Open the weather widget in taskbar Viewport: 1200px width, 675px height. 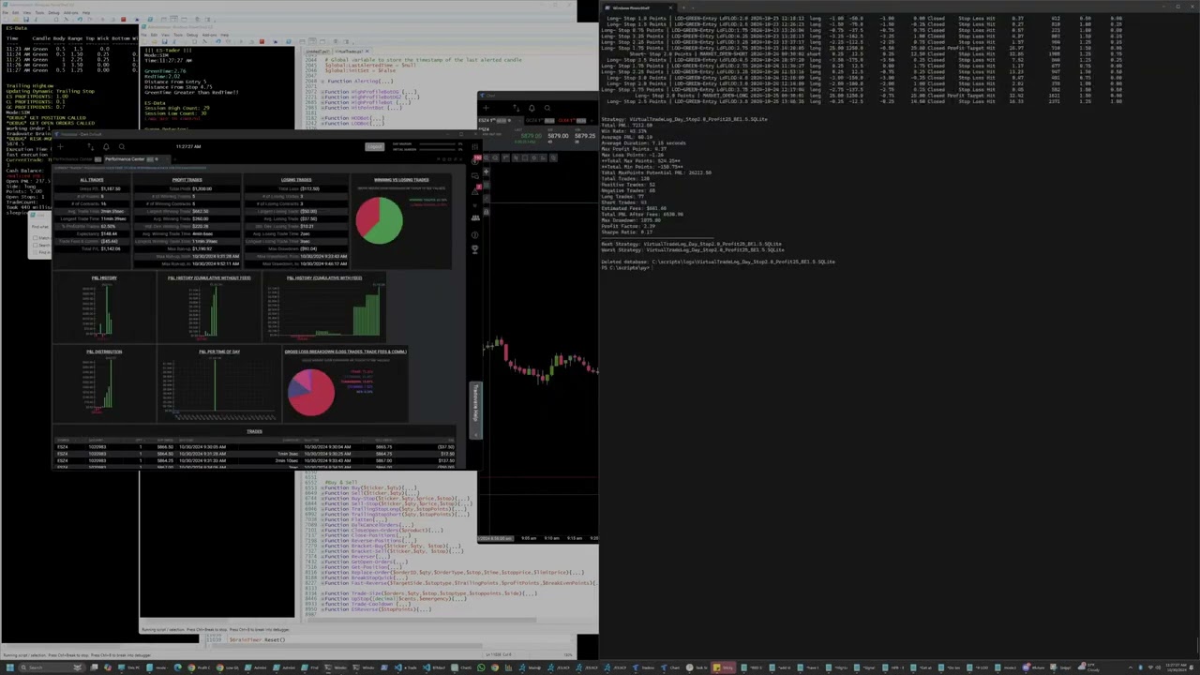point(1089,667)
